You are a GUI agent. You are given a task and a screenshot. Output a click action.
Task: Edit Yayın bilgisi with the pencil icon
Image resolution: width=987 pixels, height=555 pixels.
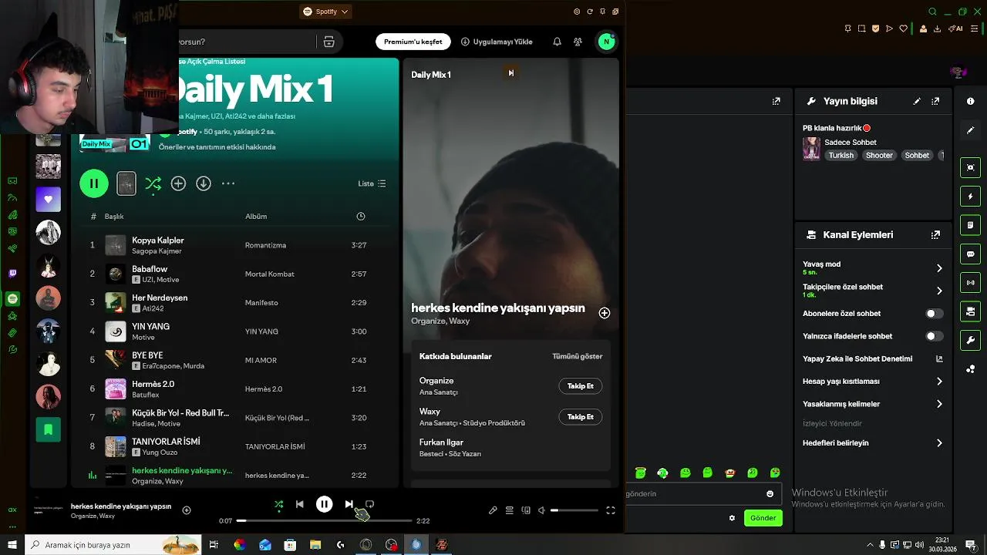coord(917,101)
